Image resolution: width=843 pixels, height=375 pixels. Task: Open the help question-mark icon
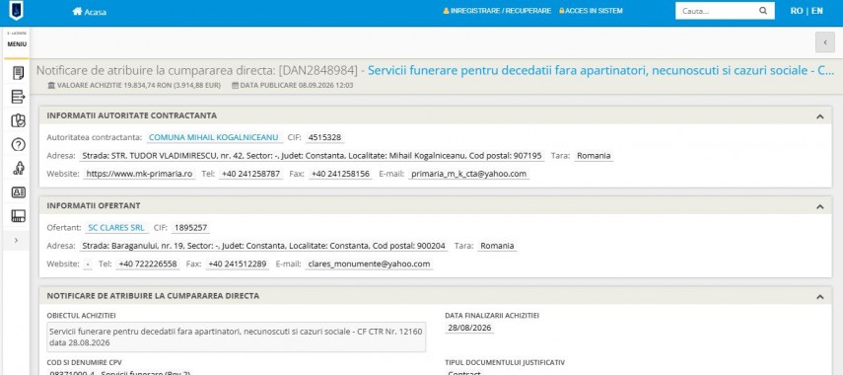click(x=19, y=144)
